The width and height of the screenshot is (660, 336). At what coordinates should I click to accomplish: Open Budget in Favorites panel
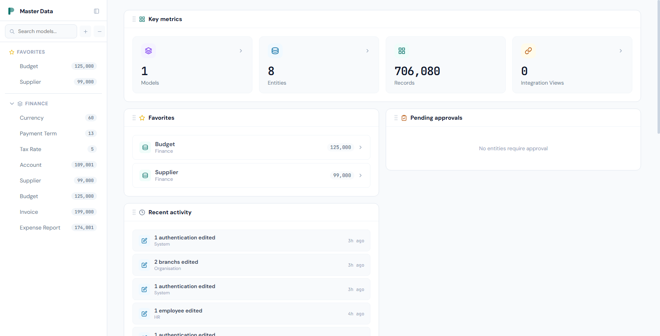pyautogui.click(x=251, y=147)
